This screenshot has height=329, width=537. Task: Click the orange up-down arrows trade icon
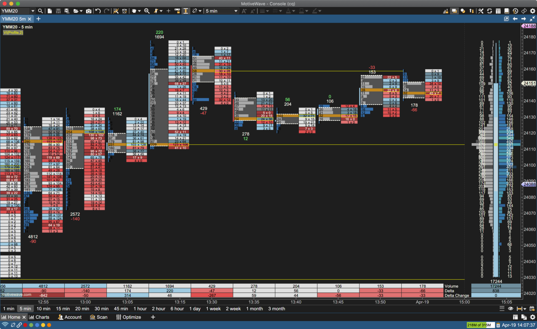tap(472, 11)
